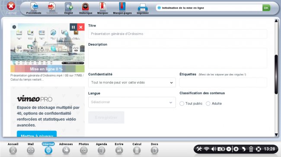Viewport: 281px width, 157px height.
Task: Open the Docs application
Action: coord(154,148)
